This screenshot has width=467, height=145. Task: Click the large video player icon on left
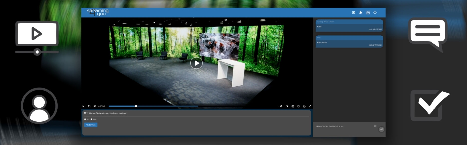coord(37,38)
